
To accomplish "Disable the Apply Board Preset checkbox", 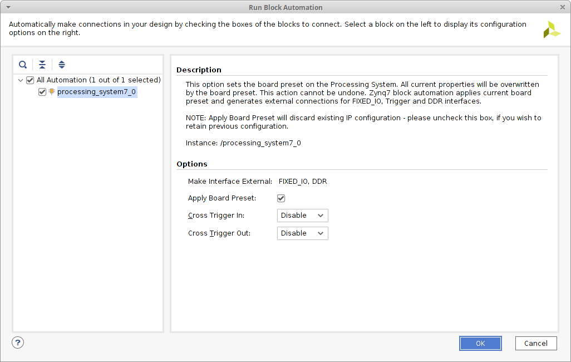I will point(281,198).
